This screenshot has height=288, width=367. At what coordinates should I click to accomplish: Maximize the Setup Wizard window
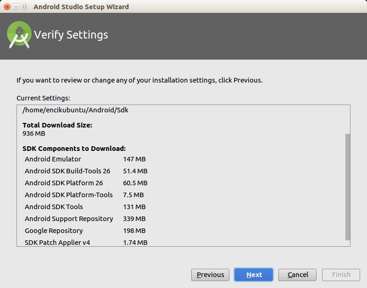coord(24,7)
